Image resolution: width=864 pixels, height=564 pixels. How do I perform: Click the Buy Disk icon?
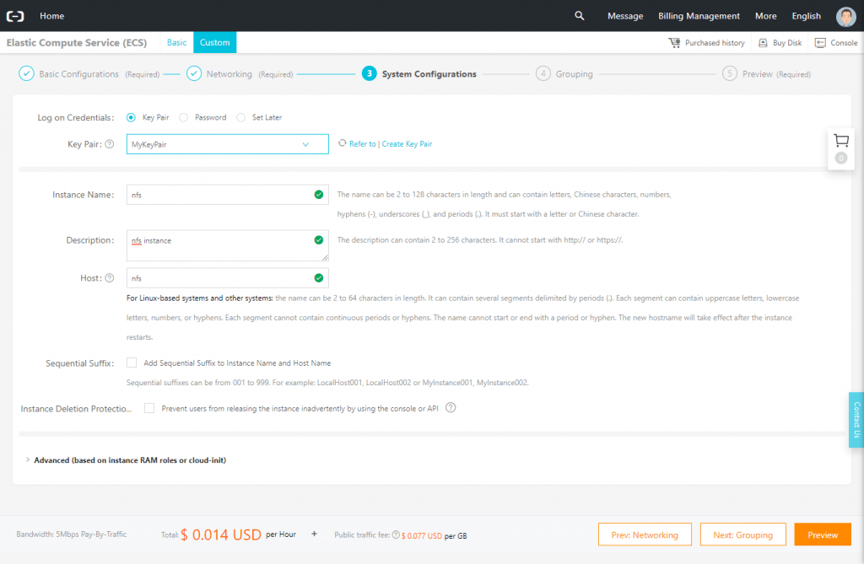click(764, 42)
